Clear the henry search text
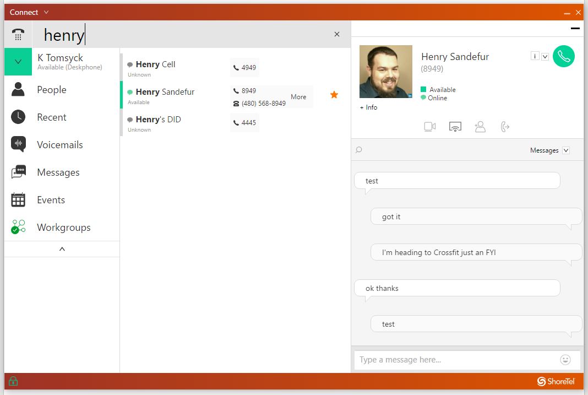588x395 pixels. [337, 34]
